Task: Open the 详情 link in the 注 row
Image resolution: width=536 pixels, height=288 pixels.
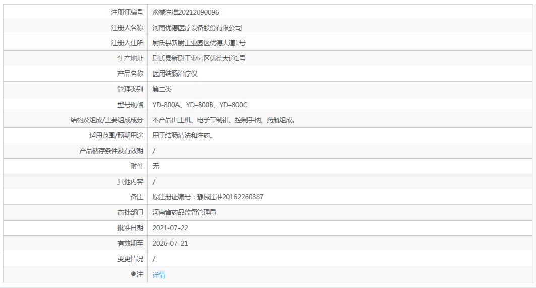Action: coord(159,275)
